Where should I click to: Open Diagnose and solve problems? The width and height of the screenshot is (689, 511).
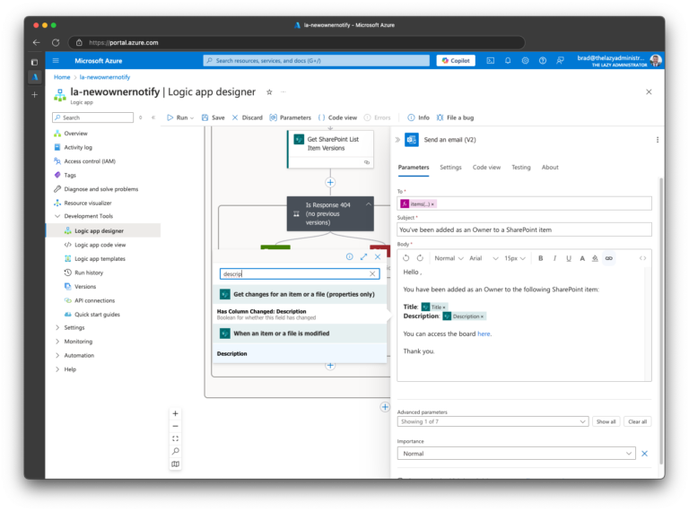tap(101, 189)
